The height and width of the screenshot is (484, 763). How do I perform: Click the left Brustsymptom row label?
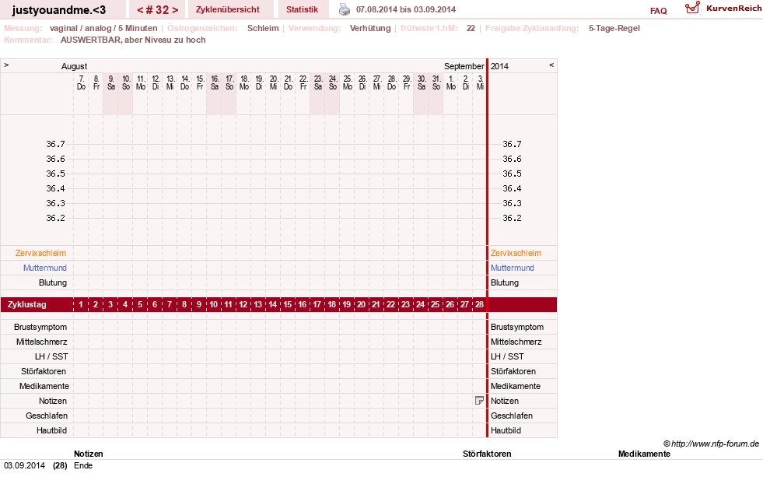[40, 327]
